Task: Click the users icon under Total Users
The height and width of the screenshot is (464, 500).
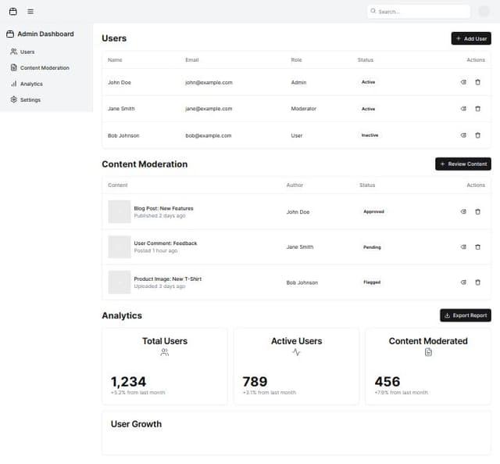Action: point(165,352)
